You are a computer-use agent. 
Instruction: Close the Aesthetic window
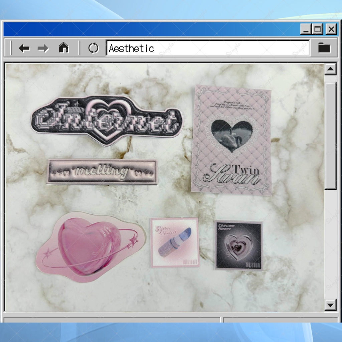tap(331, 29)
